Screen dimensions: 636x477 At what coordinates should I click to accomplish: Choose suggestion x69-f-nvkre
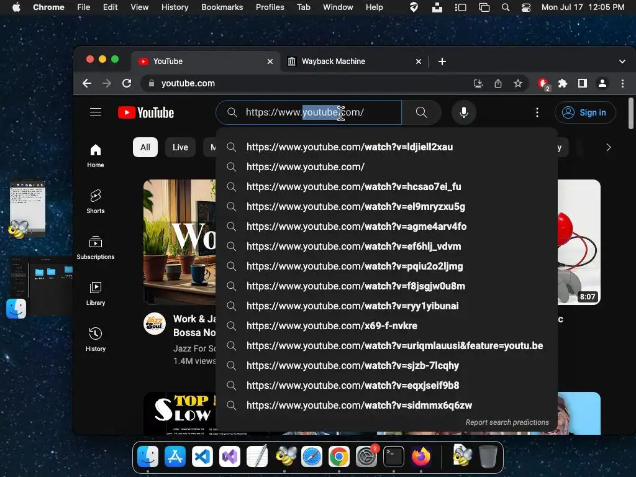click(x=386, y=325)
